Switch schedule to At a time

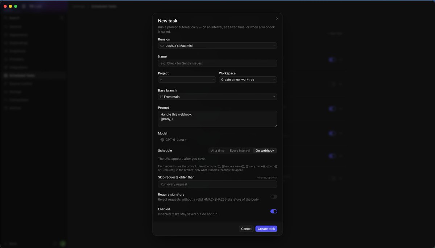[218, 151]
